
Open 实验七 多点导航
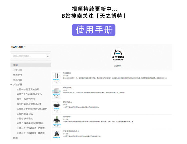[x=25, y=119]
